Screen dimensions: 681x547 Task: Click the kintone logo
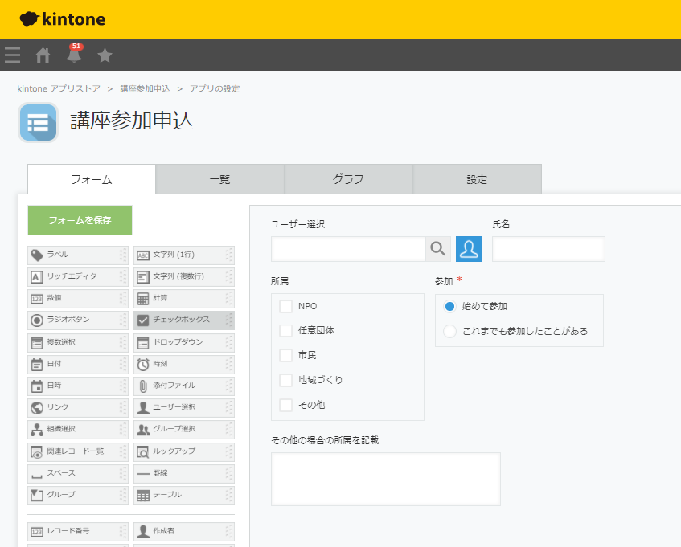[63, 19]
